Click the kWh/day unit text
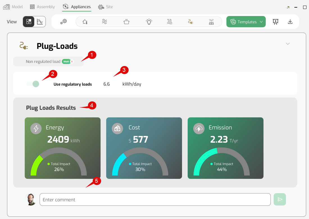The width and height of the screenshot is (309, 219). coord(132,84)
